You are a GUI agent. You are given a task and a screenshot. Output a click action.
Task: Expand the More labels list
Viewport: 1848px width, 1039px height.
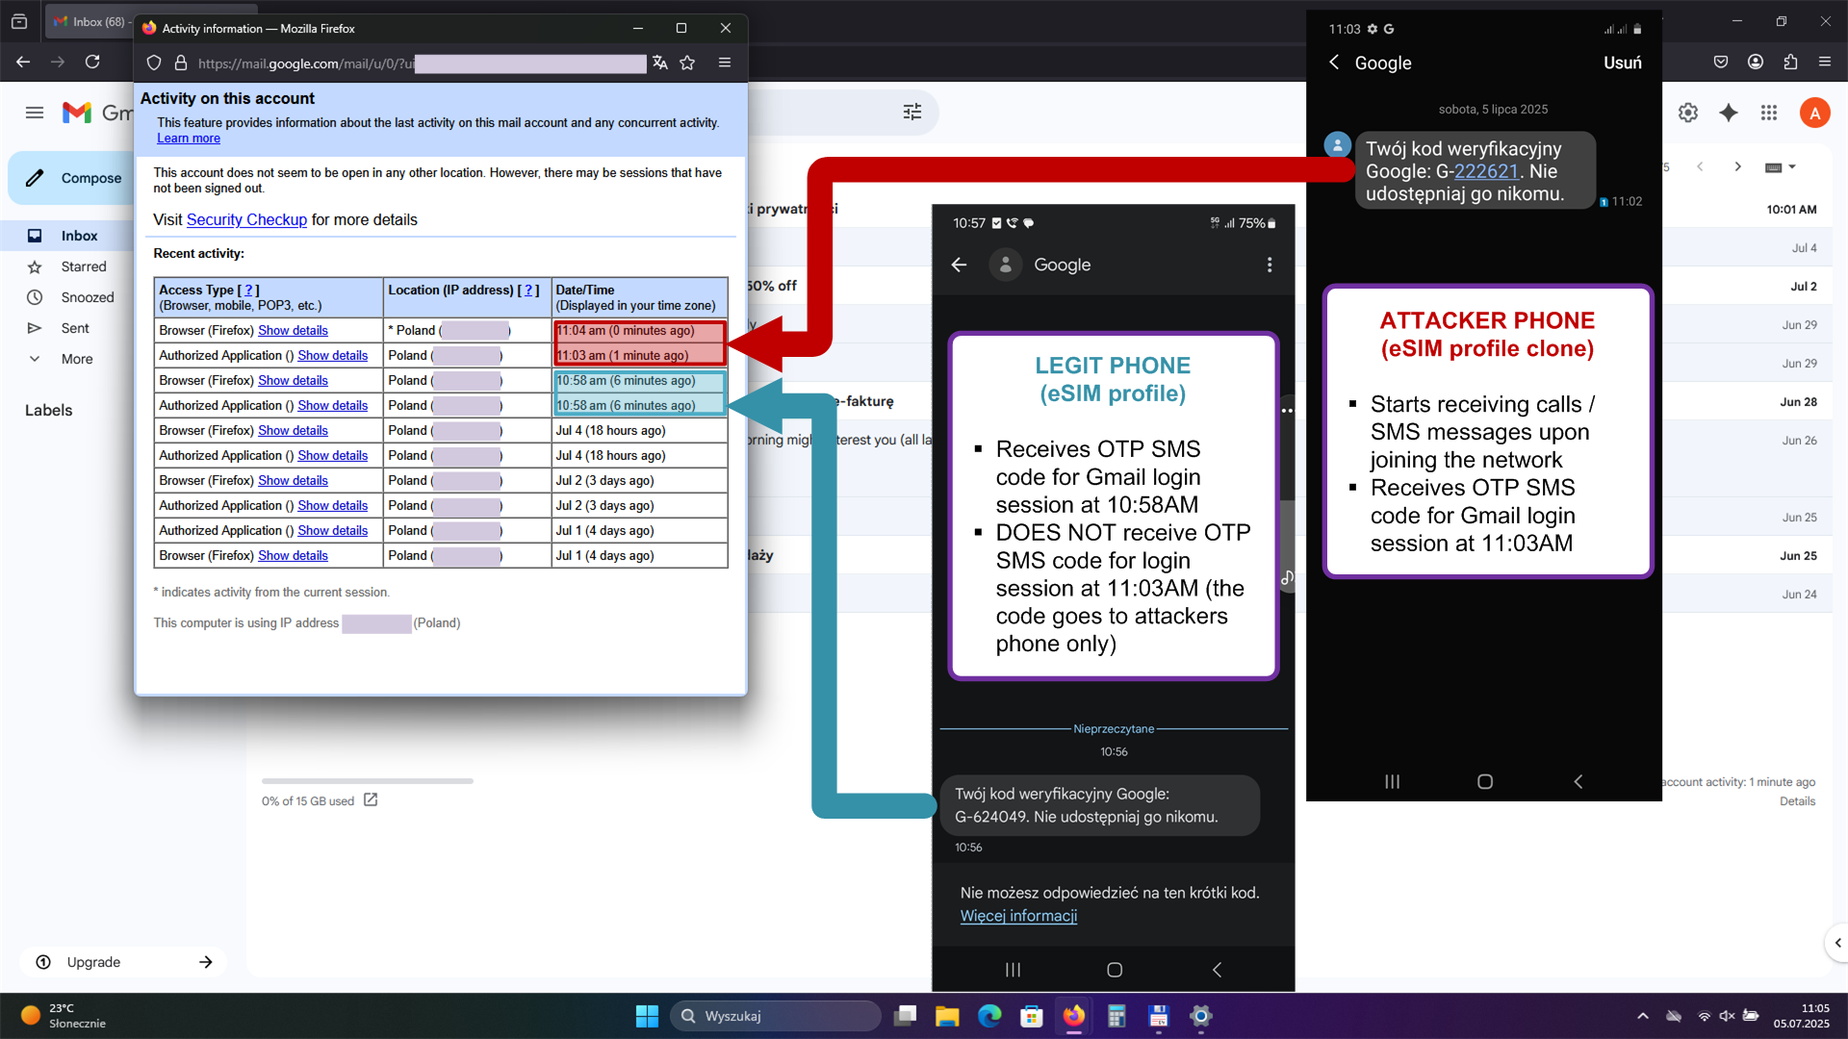[x=76, y=359]
